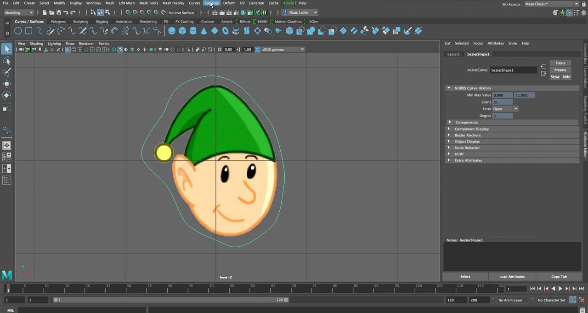Create a NURBS sphere from the shelf
The width and height of the screenshot is (588, 313).
coord(172,31)
